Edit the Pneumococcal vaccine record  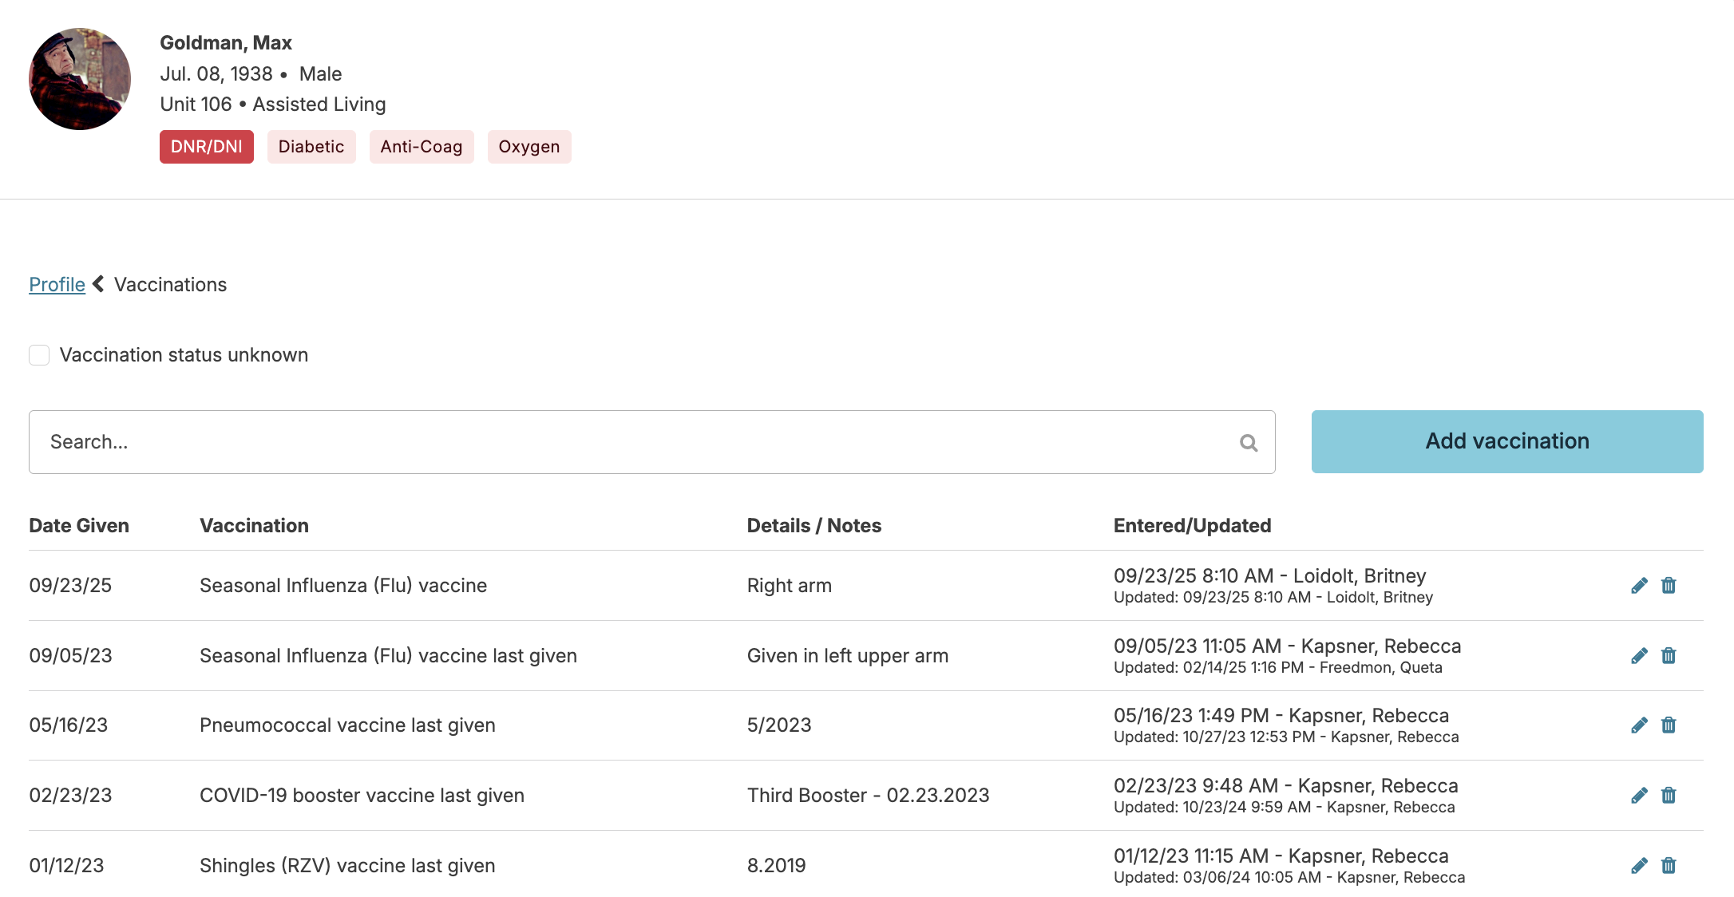tap(1639, 725)
